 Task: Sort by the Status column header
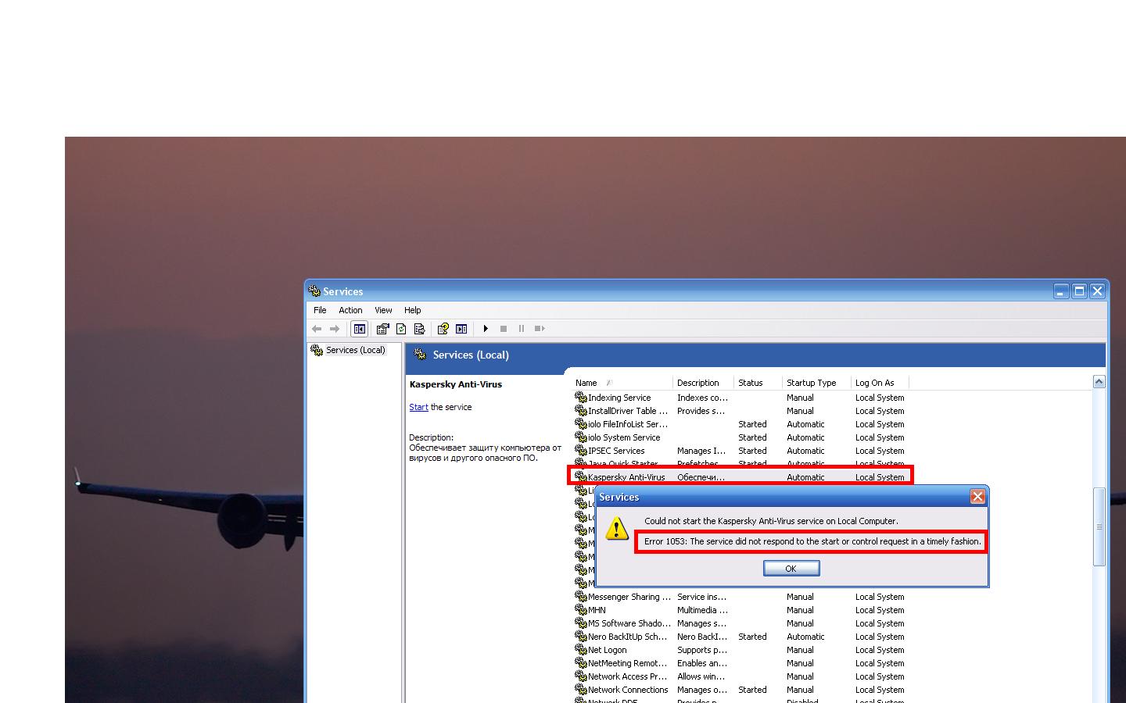click(x=750, y=383)
